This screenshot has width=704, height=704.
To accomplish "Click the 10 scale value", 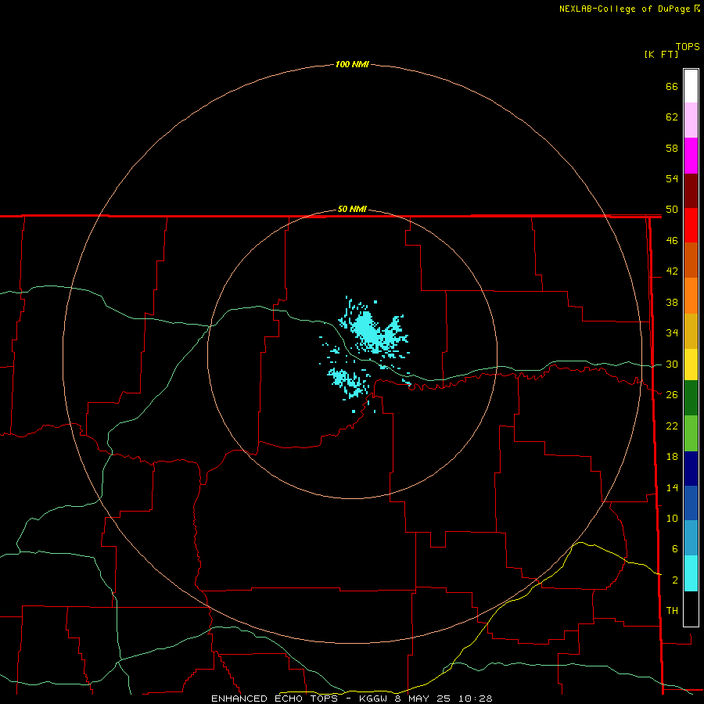I will (x=672, y=519).
